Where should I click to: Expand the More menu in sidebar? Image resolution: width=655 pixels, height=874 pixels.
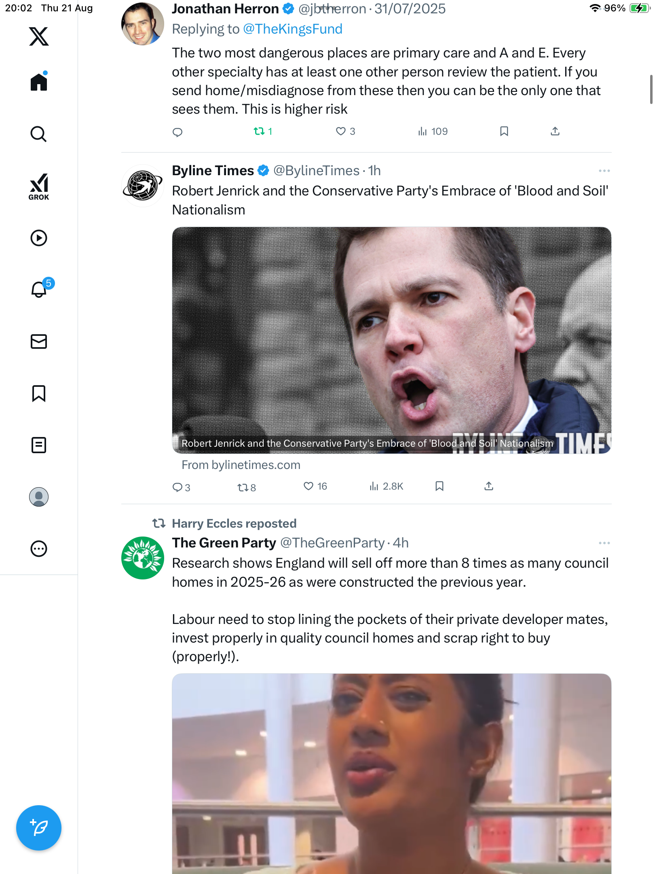tap(39, 549)
